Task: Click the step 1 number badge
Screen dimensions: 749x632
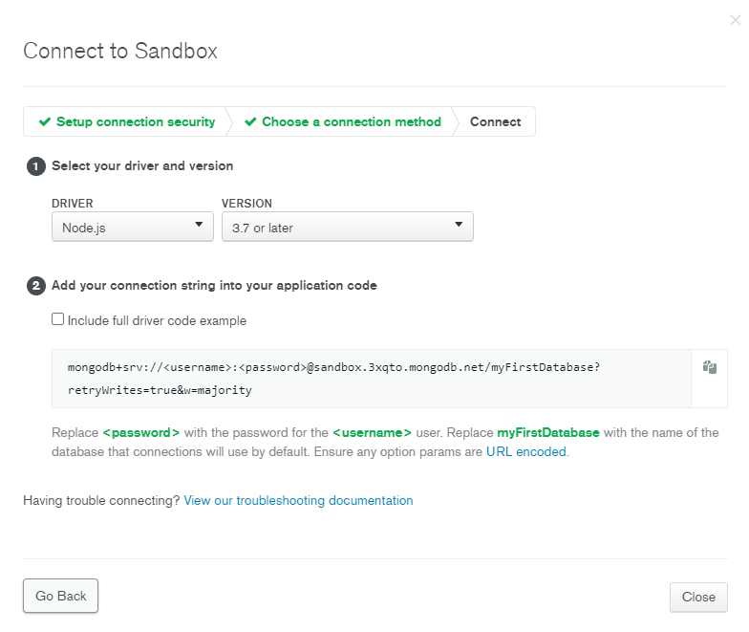Action: (36, 166)
